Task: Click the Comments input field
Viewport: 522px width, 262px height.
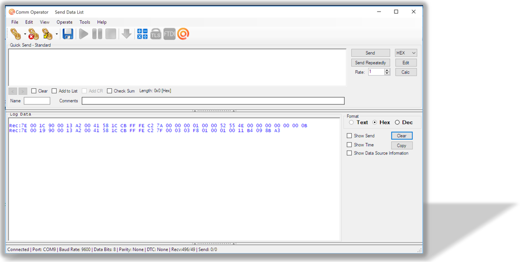Action: click(x=213, y=101)
